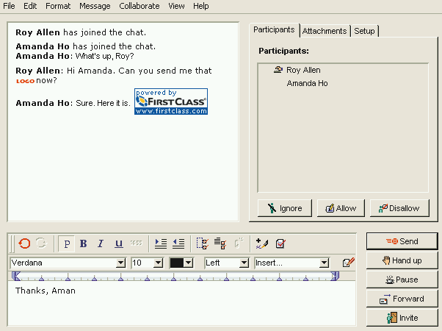Open the font size dropdown showing 10

157,263
